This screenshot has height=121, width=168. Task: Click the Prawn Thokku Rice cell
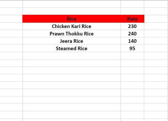[x=72, y=34]
